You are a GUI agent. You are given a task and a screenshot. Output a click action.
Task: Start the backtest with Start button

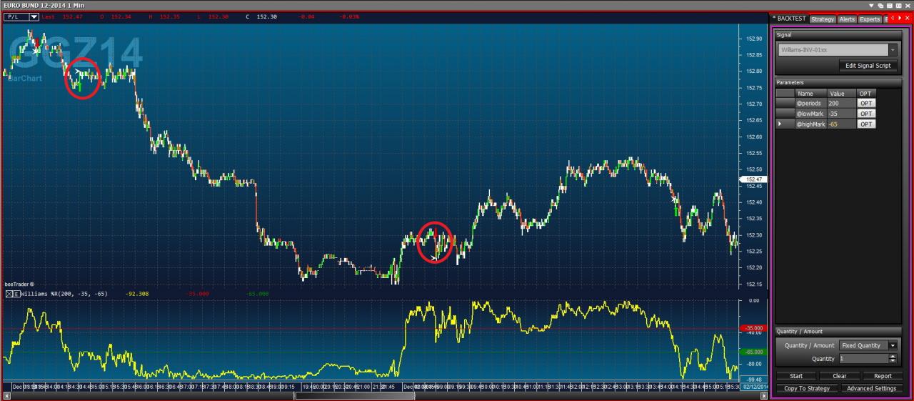pos(796,376)
